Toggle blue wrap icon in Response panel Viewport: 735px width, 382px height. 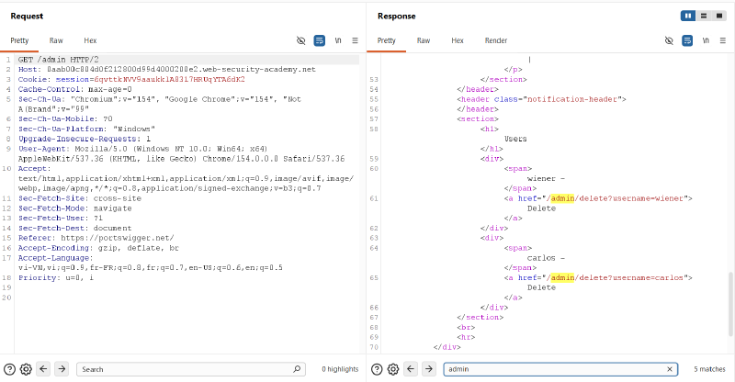687,40
